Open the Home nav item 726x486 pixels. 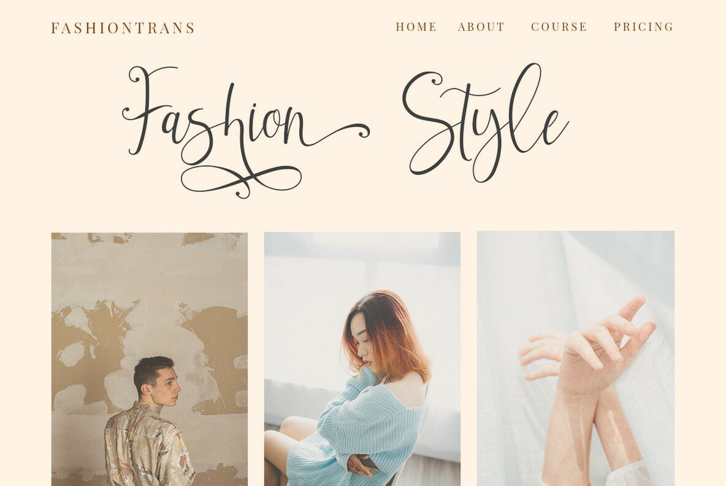(x=416, y=27)
